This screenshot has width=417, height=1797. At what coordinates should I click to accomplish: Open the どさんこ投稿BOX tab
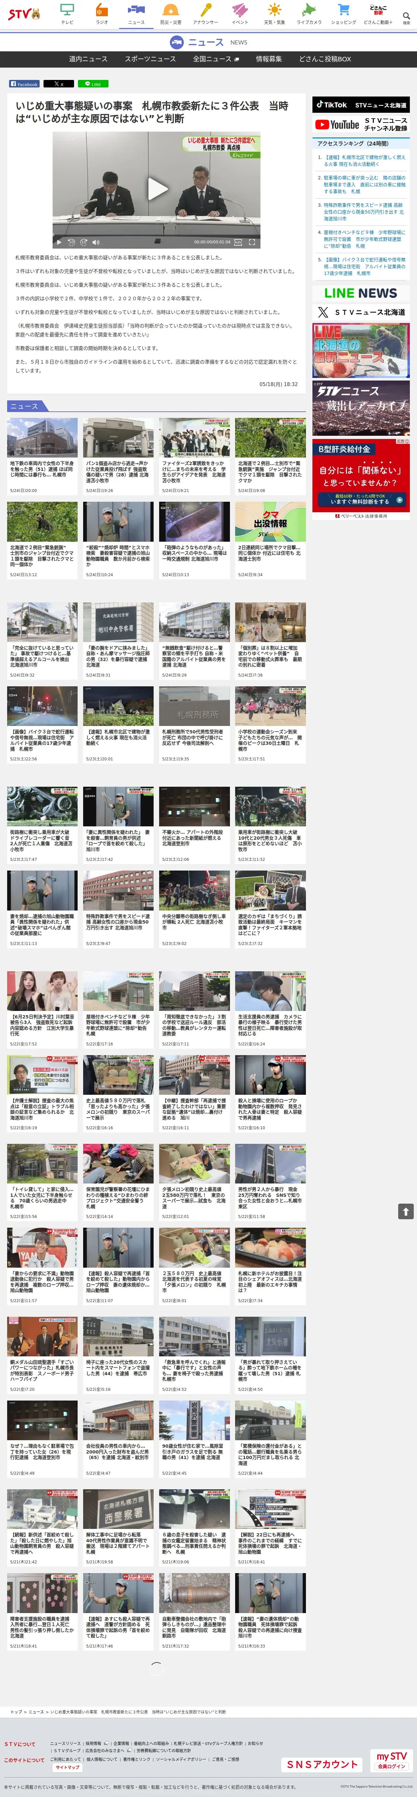(x=325, y=59)
